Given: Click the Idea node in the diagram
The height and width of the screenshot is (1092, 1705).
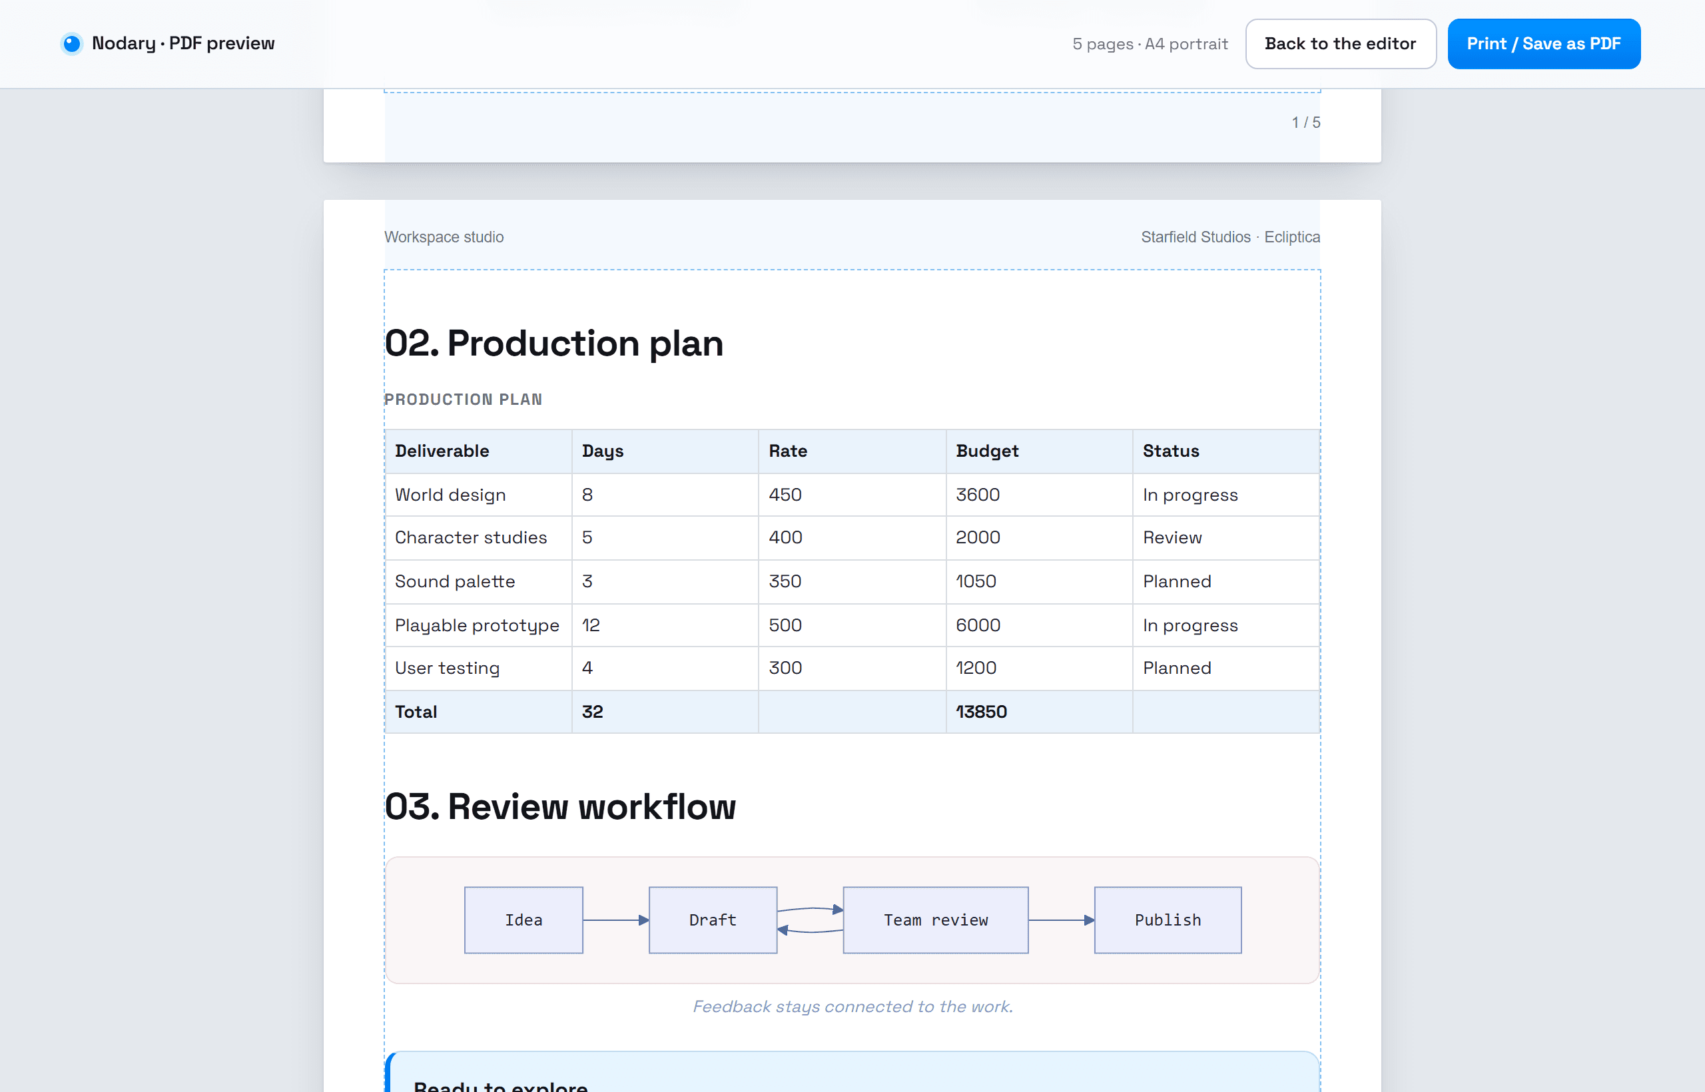Looking at the screenshot, I should pos(523,920).
